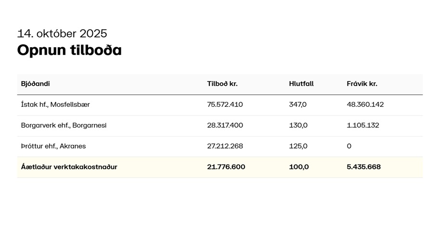This screenshot has height=226, width=439.
Task: Click the 125,0 ratio value
Action: coord(298,146)
